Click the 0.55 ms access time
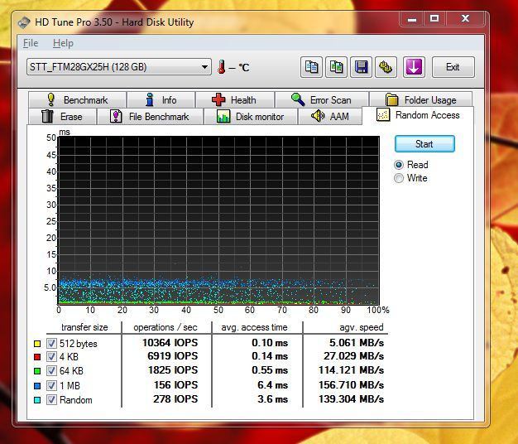 (270, 370)
